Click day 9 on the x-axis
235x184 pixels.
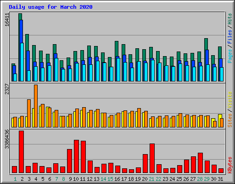(x=70, y=179)
